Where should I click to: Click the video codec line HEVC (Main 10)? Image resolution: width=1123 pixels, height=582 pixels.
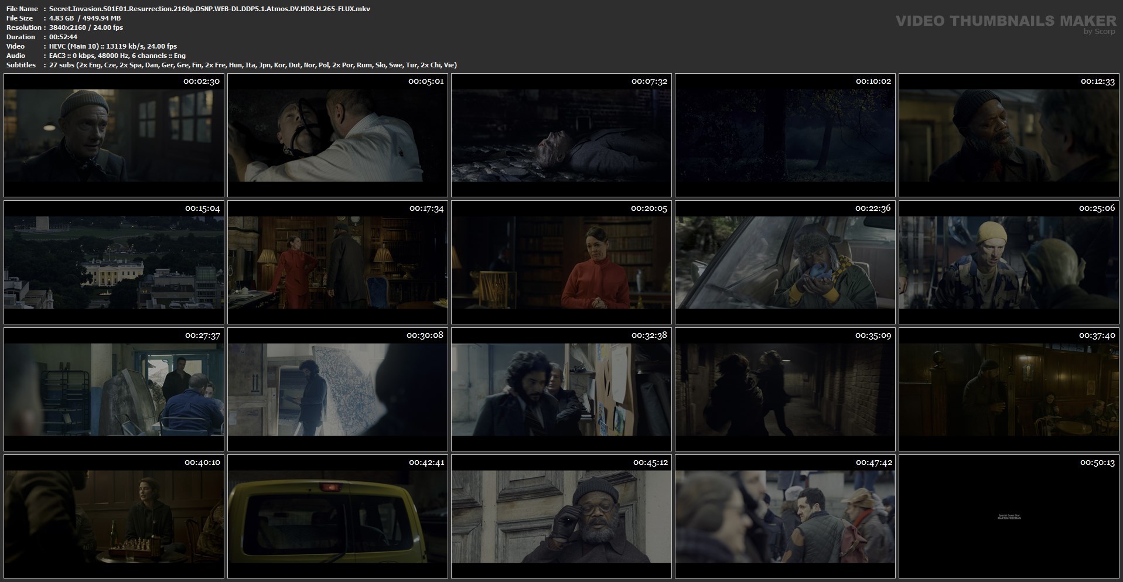point(113,46)
